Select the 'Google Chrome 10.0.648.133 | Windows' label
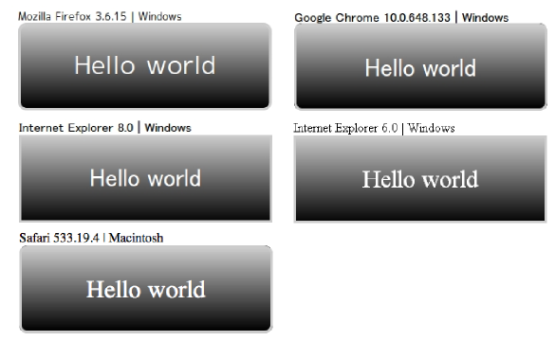The image size is (555, 341). 401,17
